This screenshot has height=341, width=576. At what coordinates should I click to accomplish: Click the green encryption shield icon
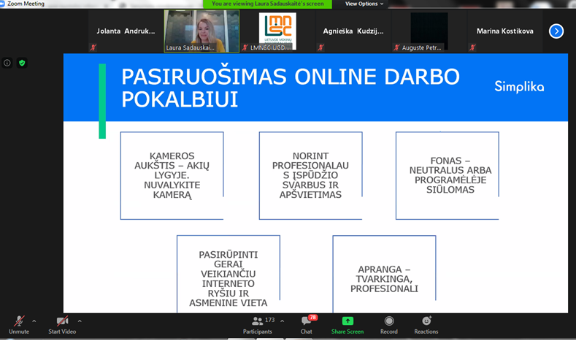(x=22, y=63)
